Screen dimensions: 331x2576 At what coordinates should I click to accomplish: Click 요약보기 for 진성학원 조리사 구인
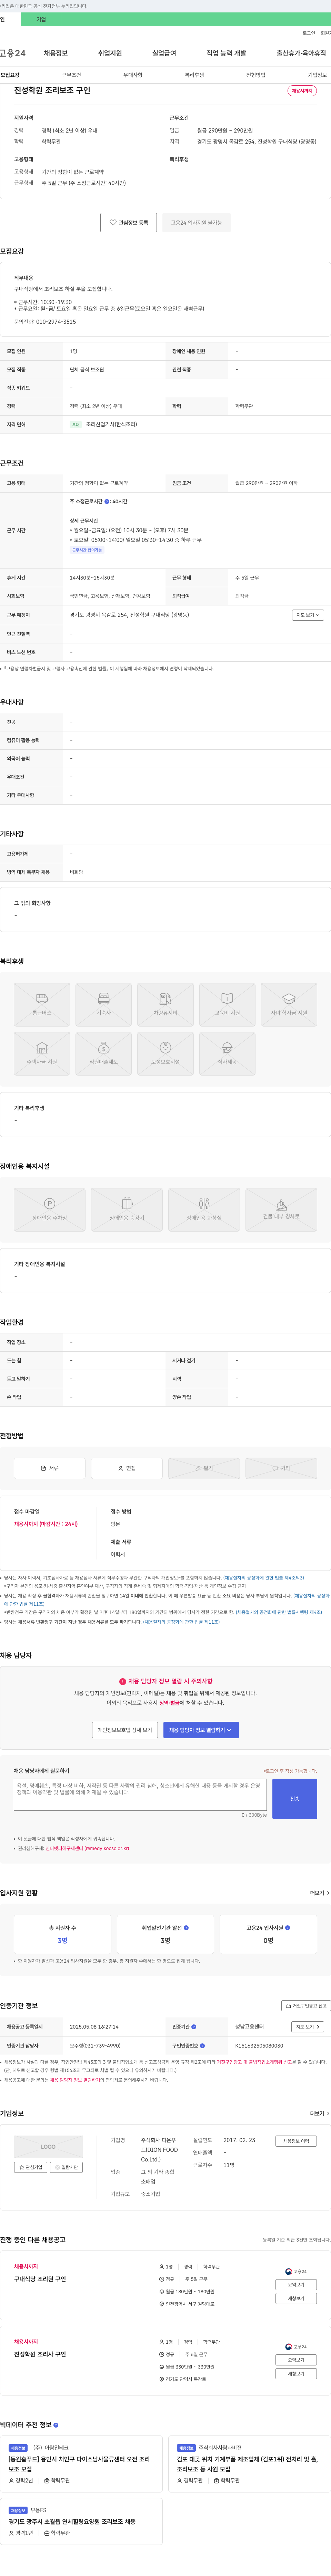click(x=296, y=2360)
